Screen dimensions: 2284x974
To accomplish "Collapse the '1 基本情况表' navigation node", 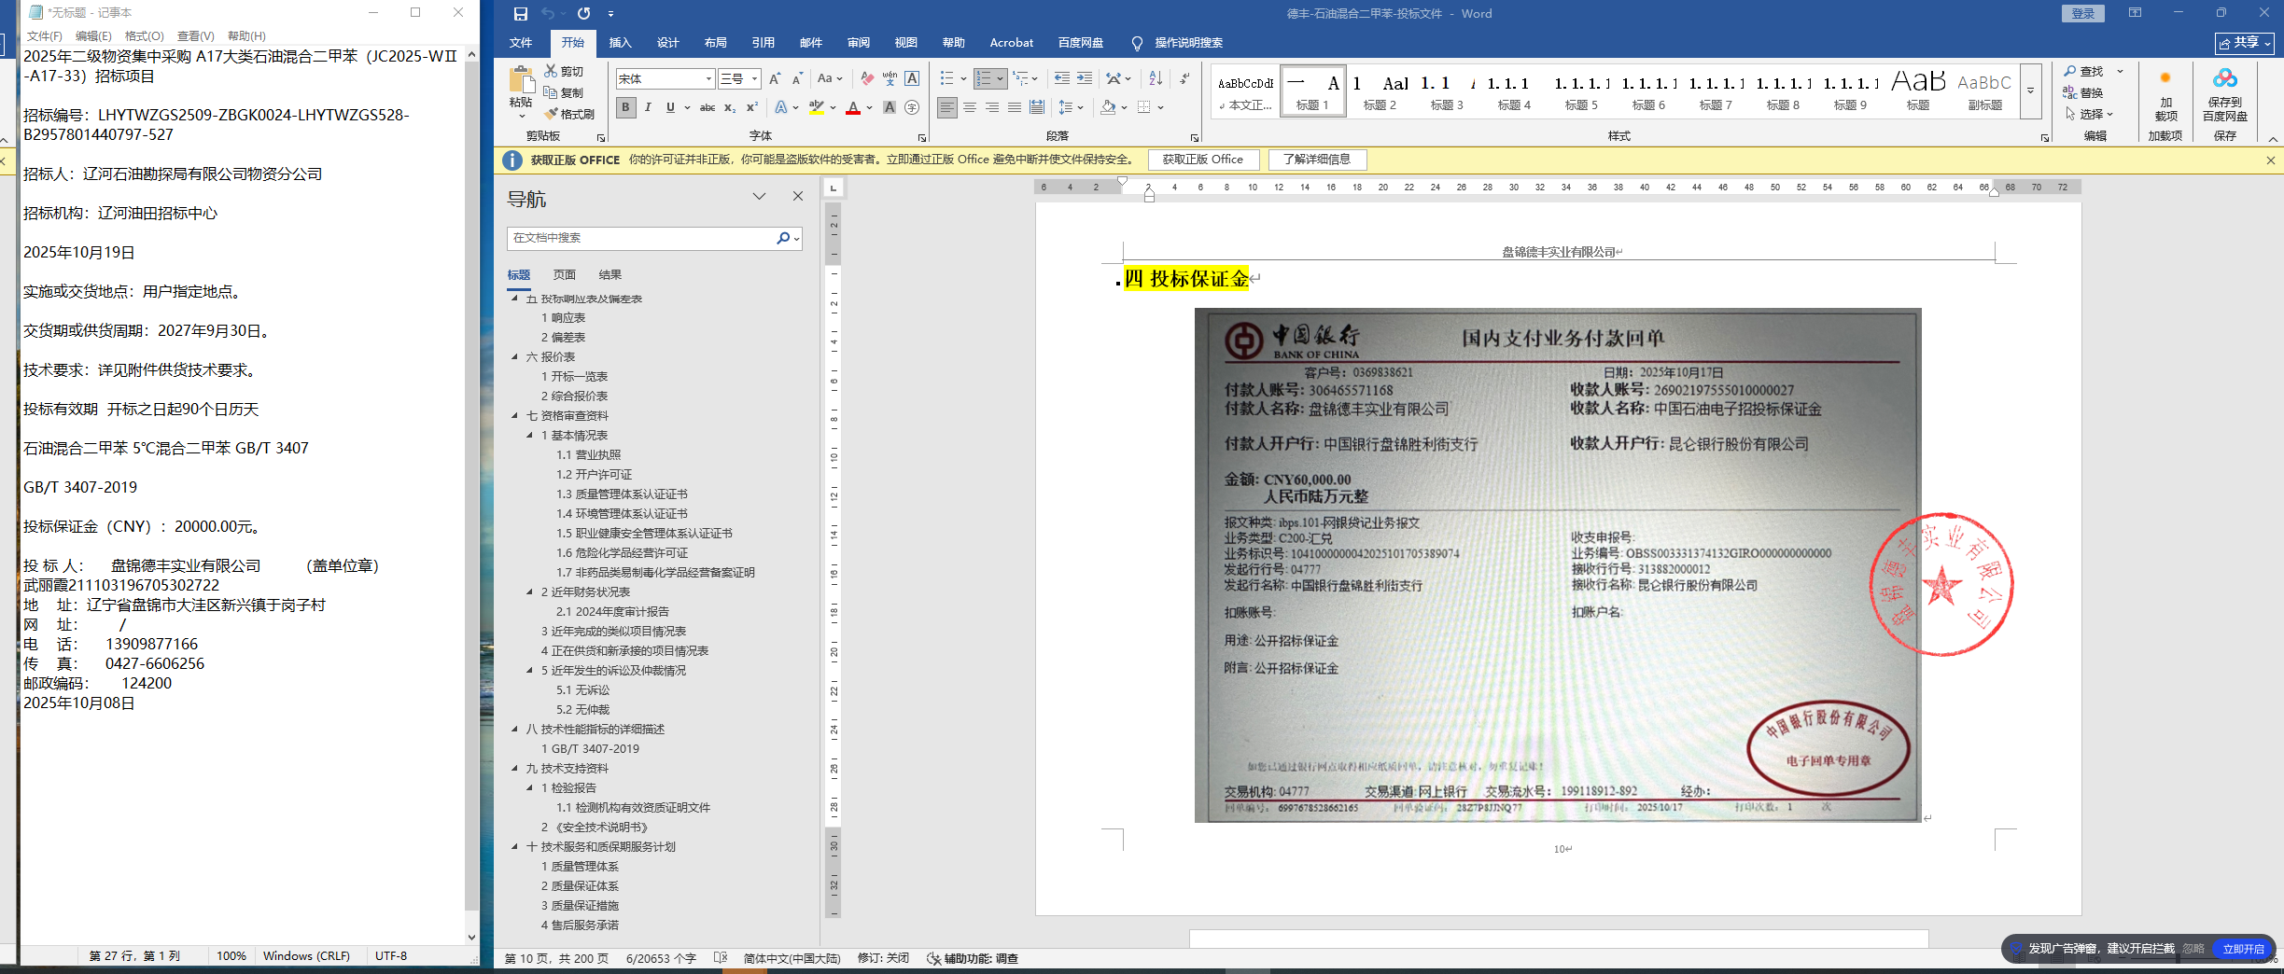I will (530, 435).
